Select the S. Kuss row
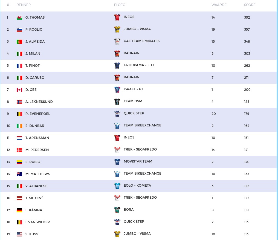The height and width of the screenshot is (240, 278). (138, 234)
